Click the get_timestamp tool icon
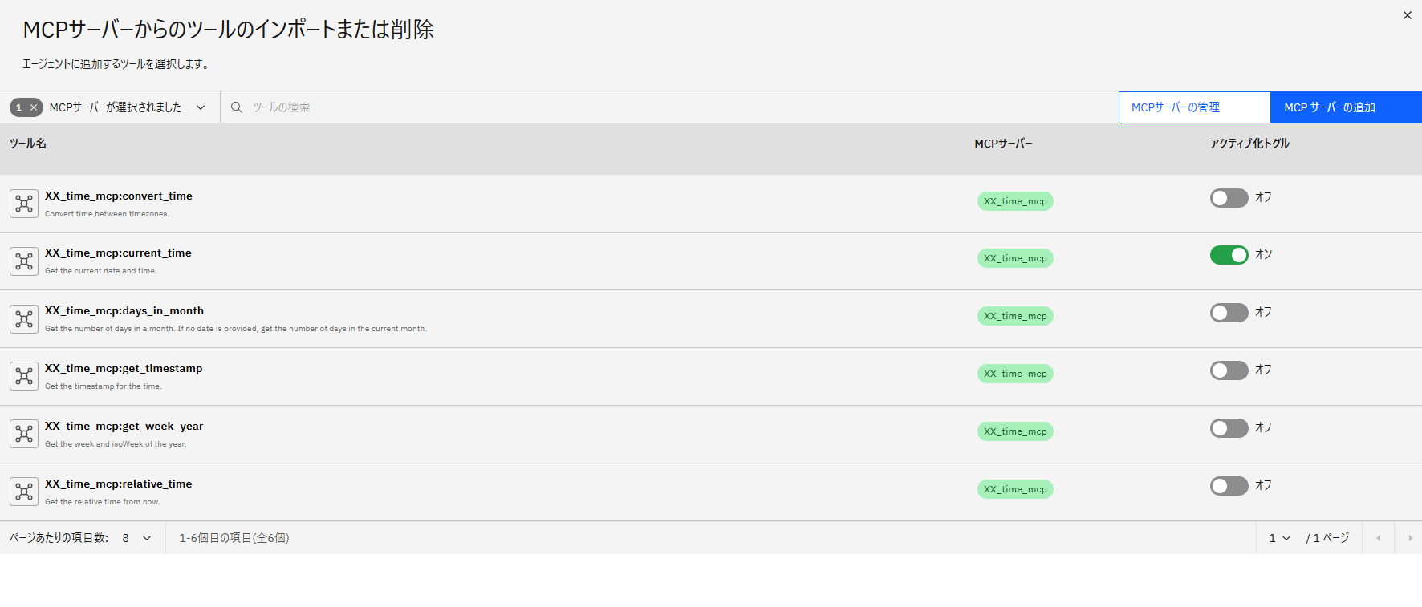The width and height of the screenshot is (1422, 607). pos(24,376)
